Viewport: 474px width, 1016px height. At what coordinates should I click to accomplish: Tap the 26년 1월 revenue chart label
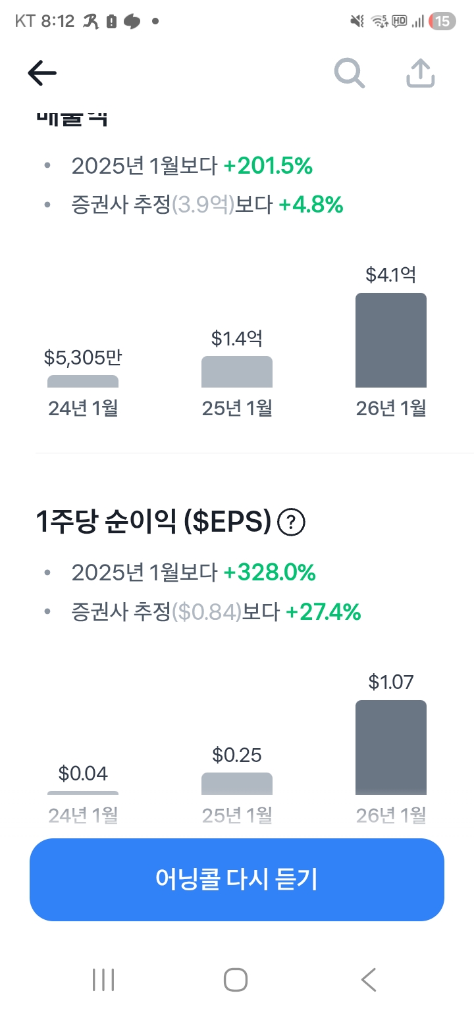[x=390, y=409]
